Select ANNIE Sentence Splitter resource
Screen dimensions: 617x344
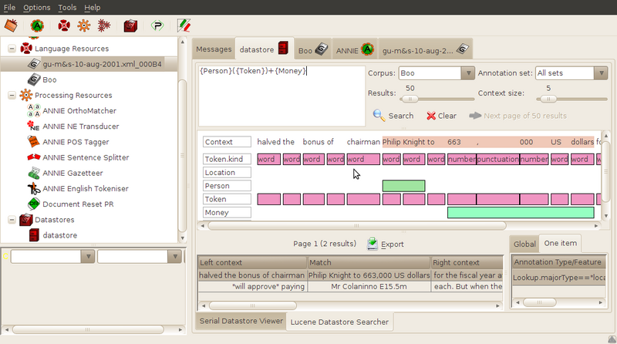coord(86,157)
